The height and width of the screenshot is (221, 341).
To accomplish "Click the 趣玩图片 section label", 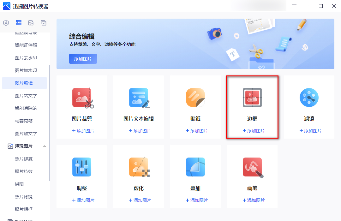I will tap(23, 146).
